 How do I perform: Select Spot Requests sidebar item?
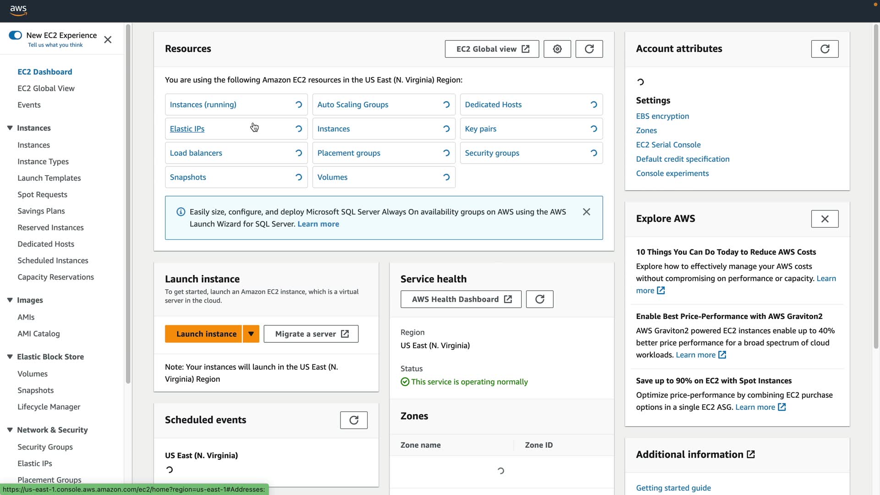click(42, 194)
